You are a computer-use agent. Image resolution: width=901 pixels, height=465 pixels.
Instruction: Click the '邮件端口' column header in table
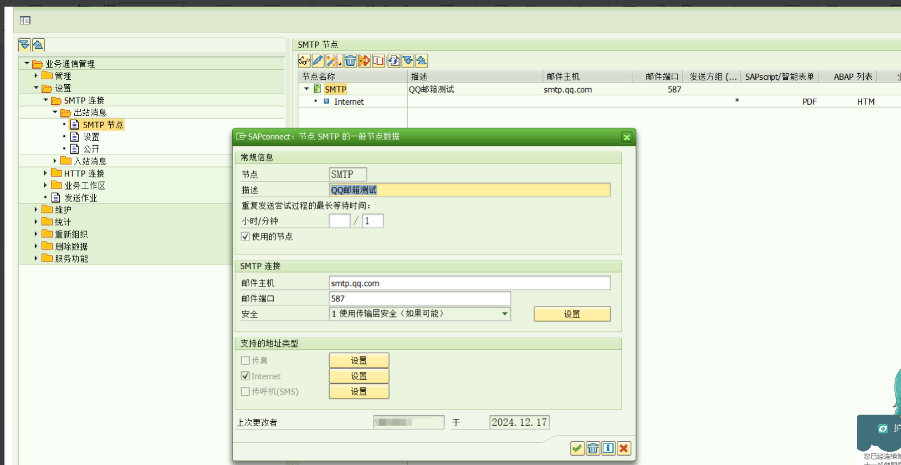pyautogui.click(x=658, y=76)
